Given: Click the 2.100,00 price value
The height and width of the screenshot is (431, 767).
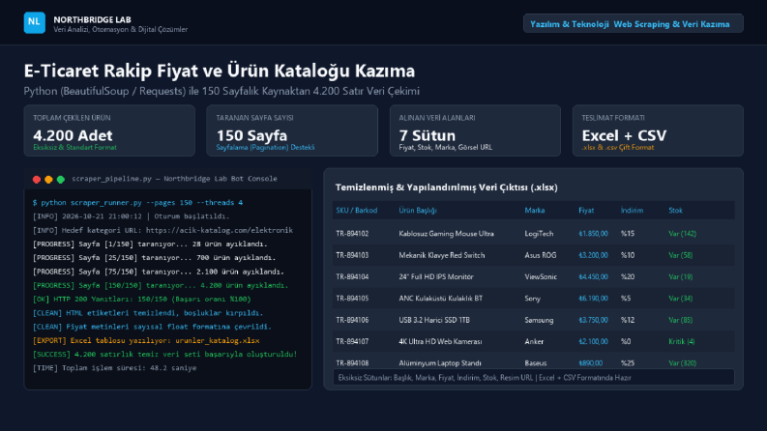Looking at the screenshot, I should [x=593, y=341].
